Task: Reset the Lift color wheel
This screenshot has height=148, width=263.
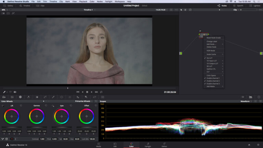Action: click(x=21, y=106)
